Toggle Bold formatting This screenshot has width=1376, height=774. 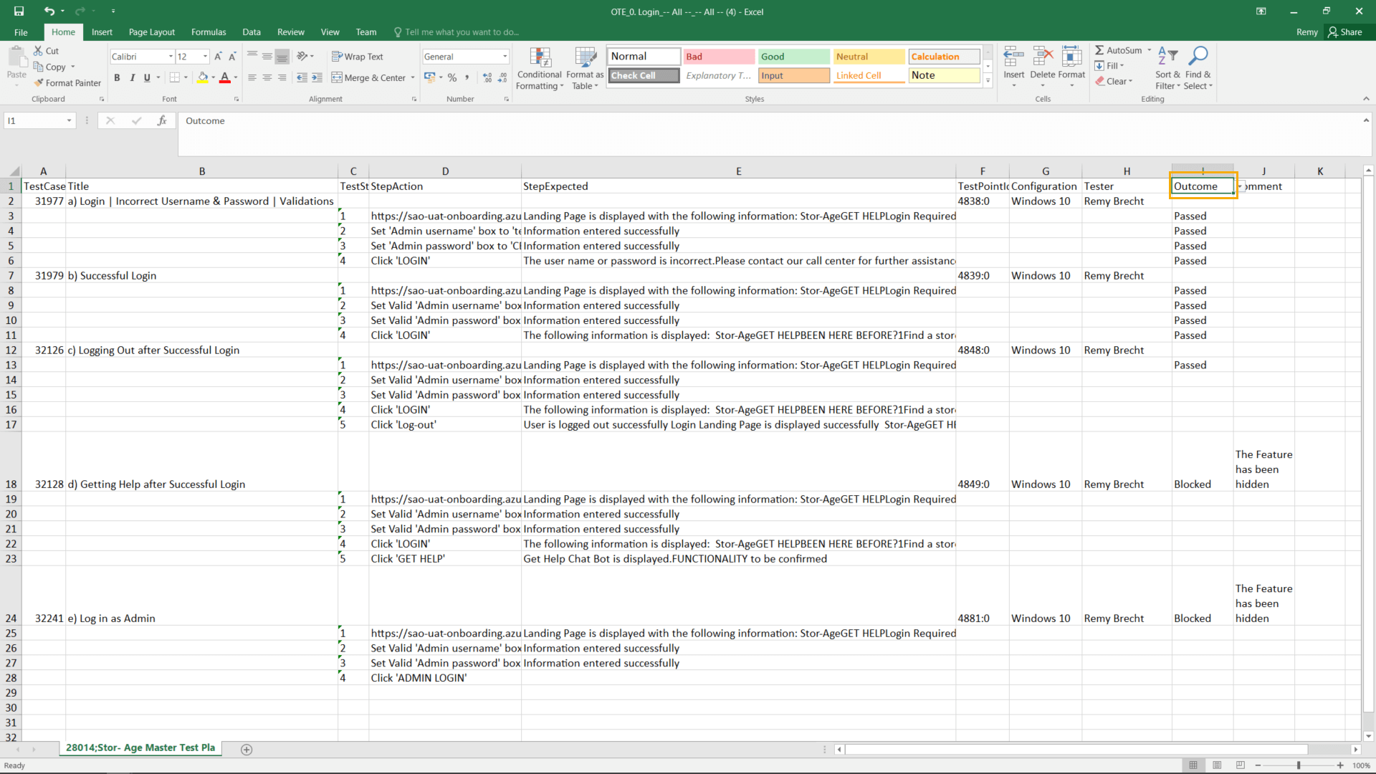pyautogui.click(x=117, y=77)
